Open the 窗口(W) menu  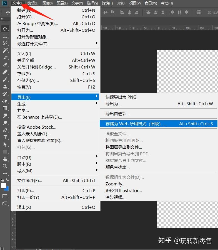point(151,3)
